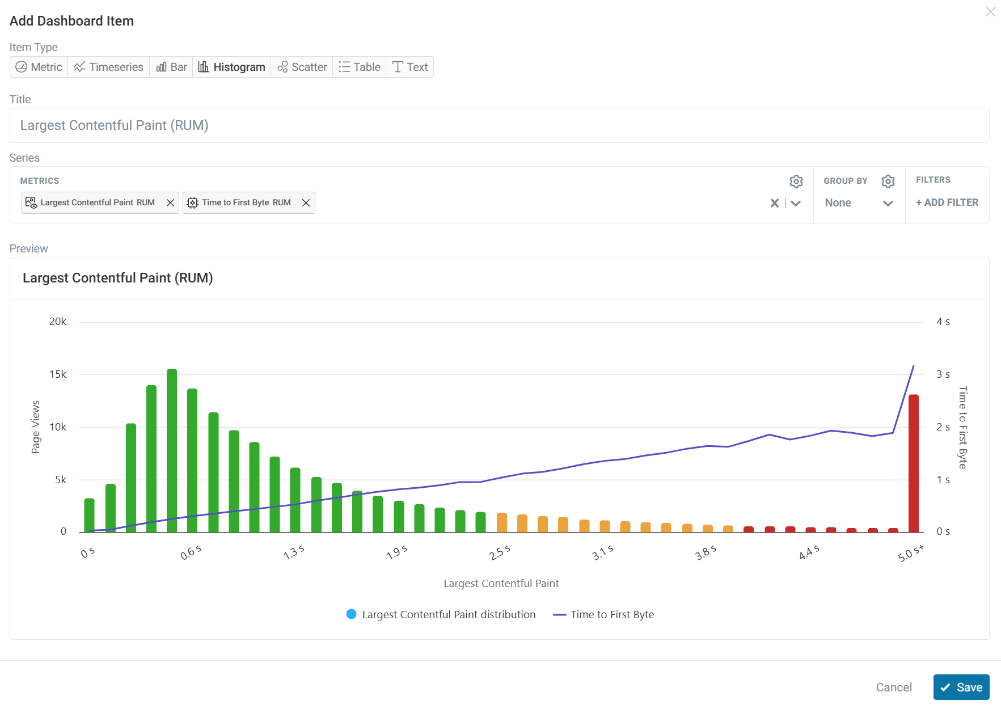Select the Scatter item type

point(302,67)
